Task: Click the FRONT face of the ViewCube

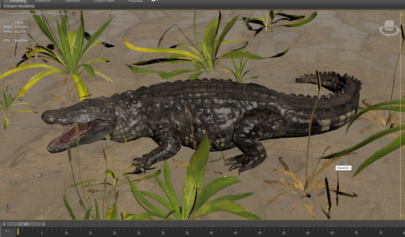Action: coord(389,28)
